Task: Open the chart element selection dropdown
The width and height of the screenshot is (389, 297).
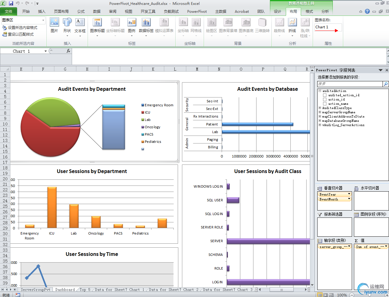Action: (43, 20)
